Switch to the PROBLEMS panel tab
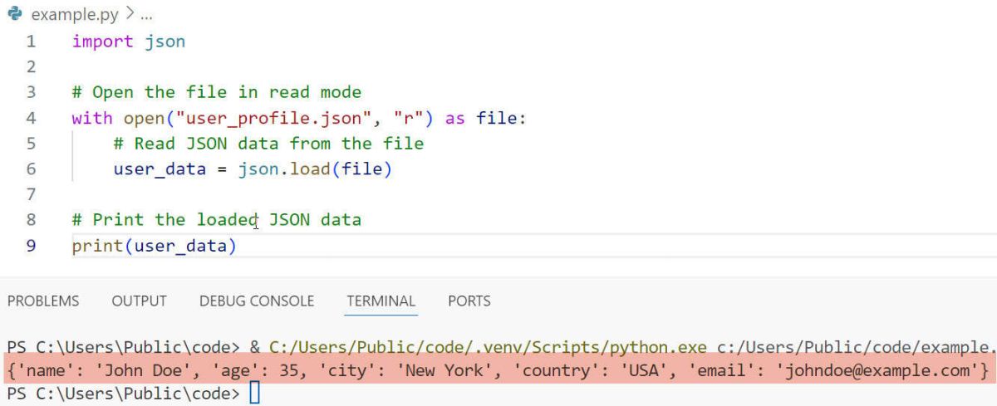 (43, 301)
